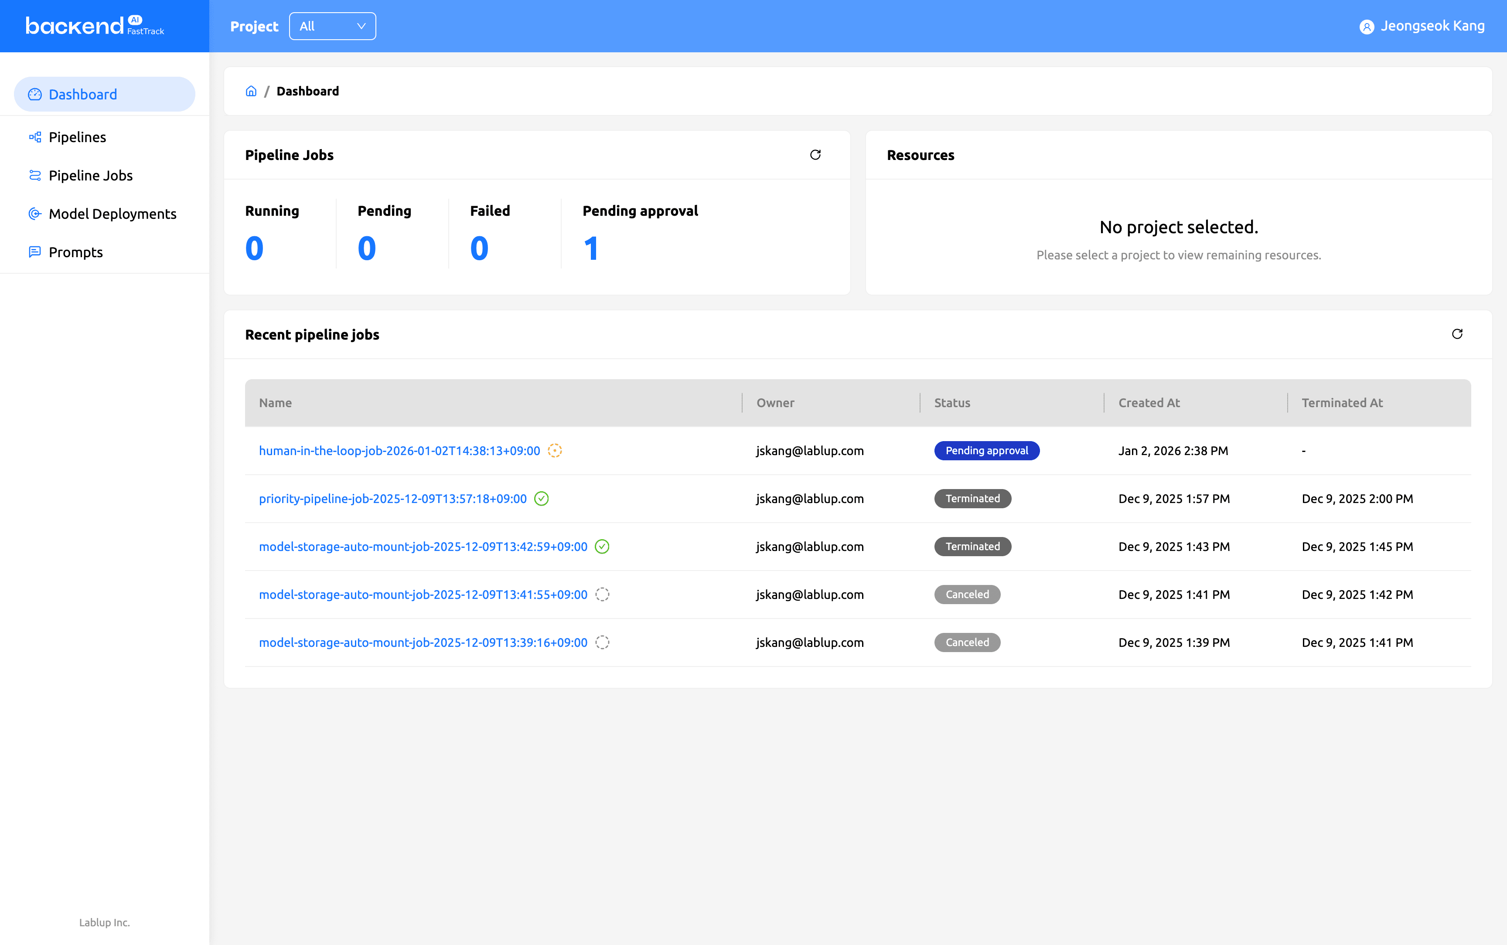Click the Pending approval status badge

986,450
